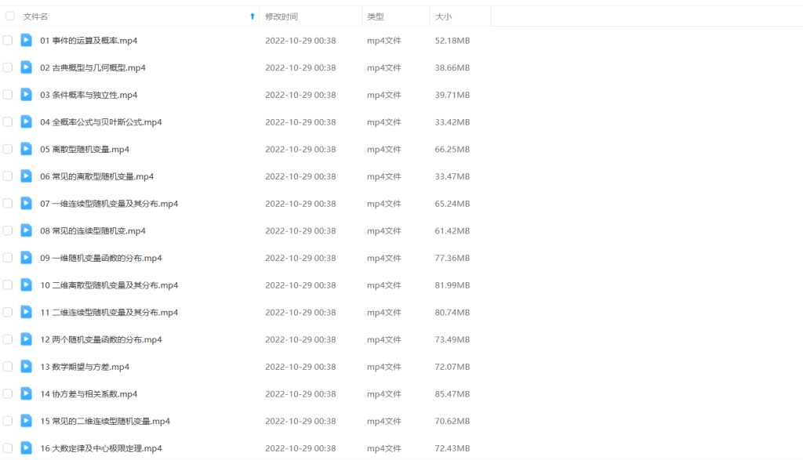Viewport: 803px width, 460px height.
Task: Toggle checkbox for 10 二维离散型随机变量及其分布.mp4
Action: (x=8, y=285)
